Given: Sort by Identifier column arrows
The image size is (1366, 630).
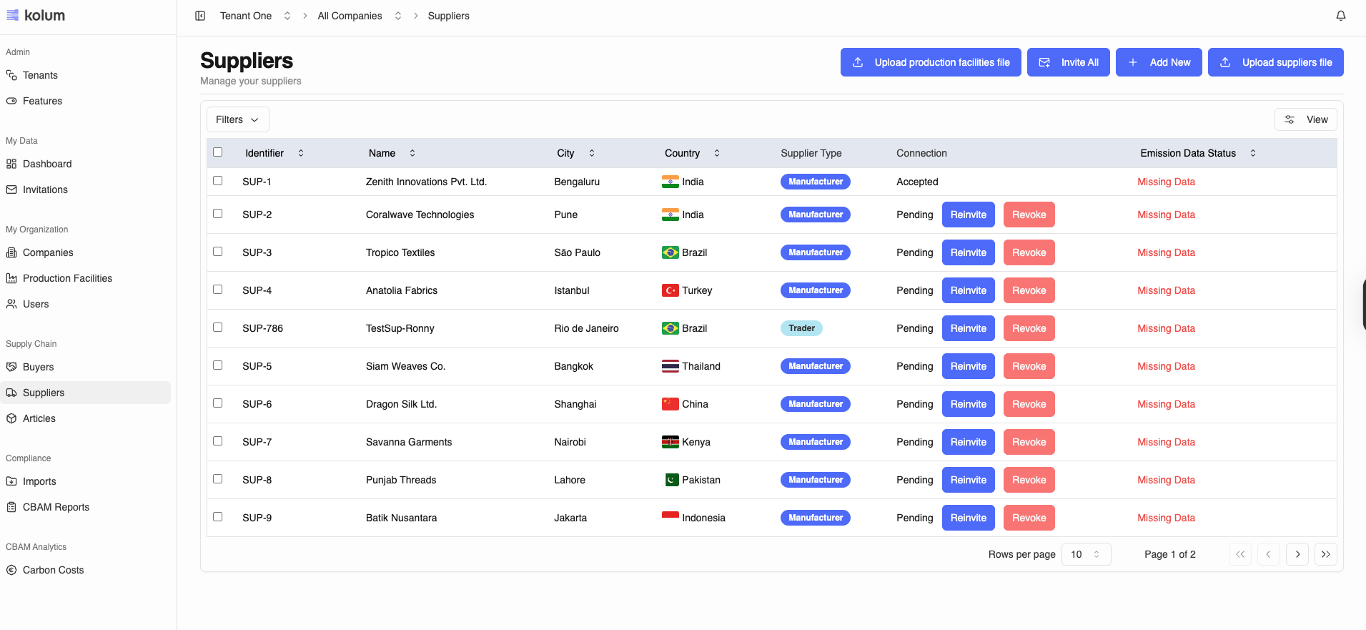Looking at the screenshot, I should coord(301,153).
